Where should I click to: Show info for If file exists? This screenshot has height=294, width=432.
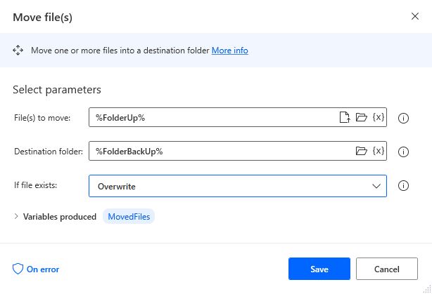pyautogui.click(x=403, y=185)
